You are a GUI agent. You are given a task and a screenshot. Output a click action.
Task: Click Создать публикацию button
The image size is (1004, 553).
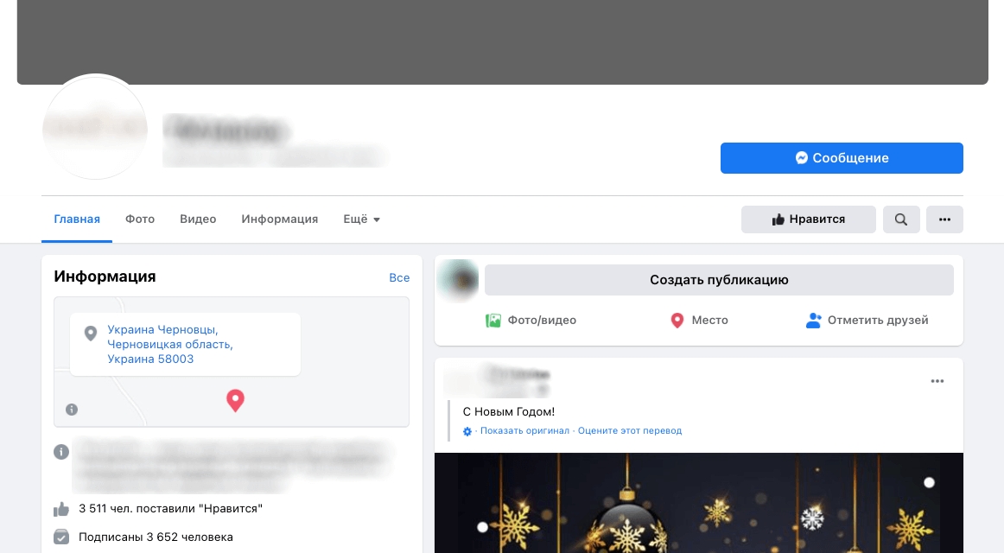tap(719, 280)
